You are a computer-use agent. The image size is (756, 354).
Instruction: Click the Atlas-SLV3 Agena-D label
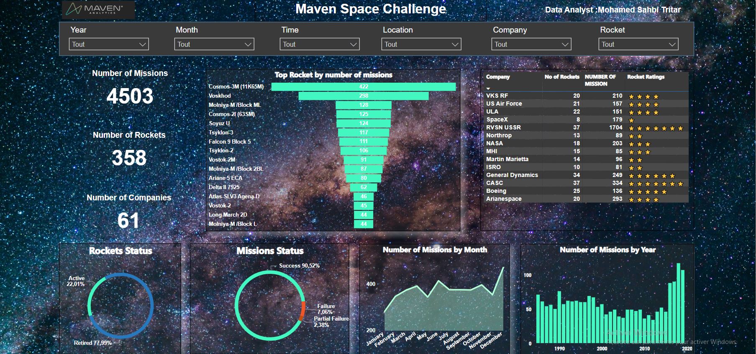click(234, 196)
